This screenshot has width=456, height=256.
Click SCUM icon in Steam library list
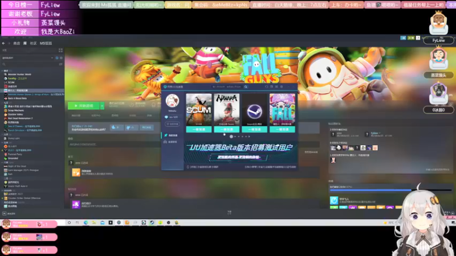click(x=6, y=82)
